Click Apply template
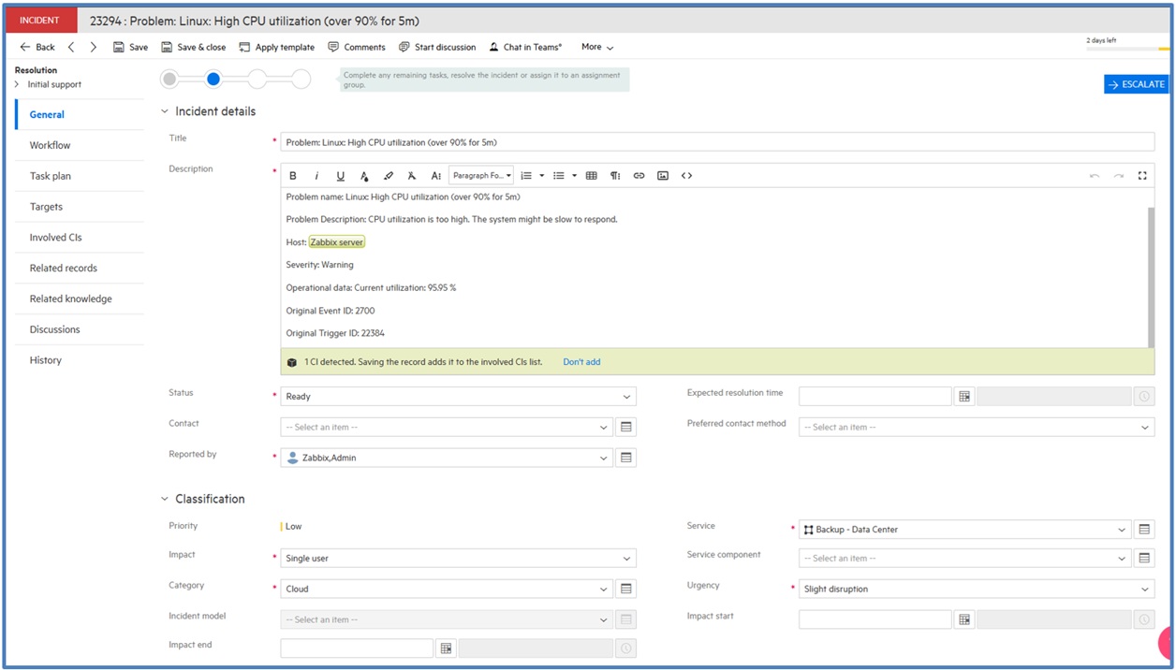The height and width of the screenshot is (670, 1176). pos(277,47)
